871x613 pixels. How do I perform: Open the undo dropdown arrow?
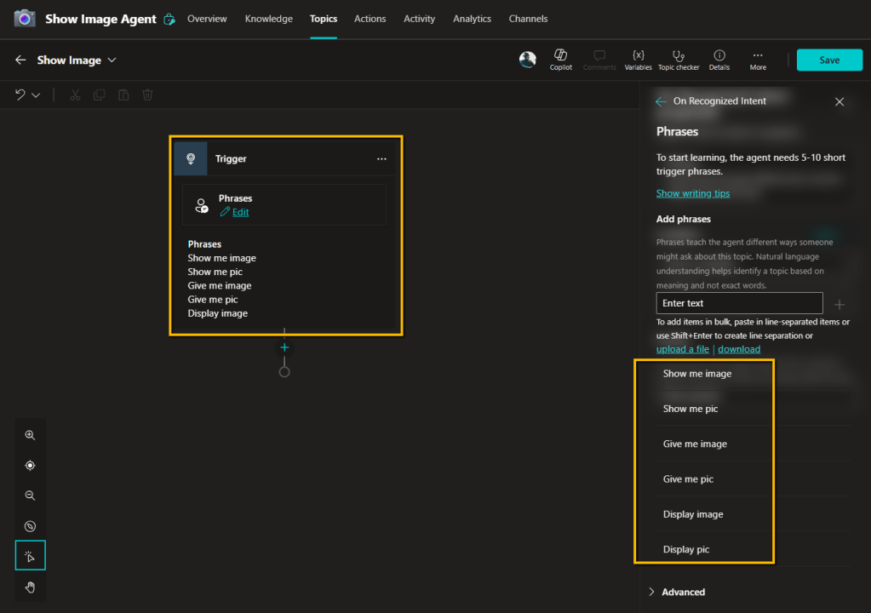click(x=36, y=95)
